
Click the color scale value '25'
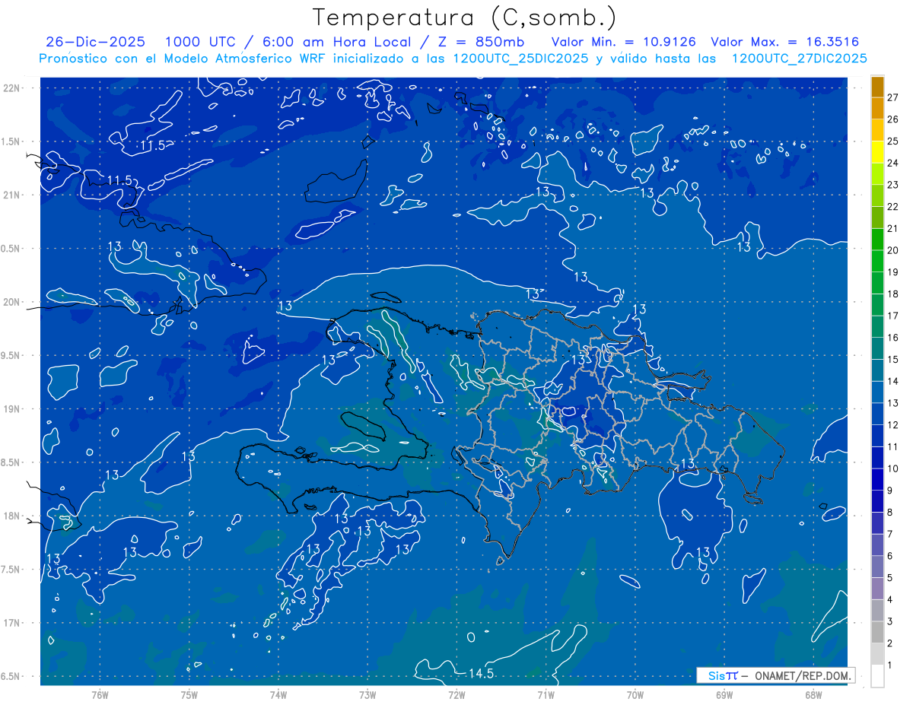point(893,141)
